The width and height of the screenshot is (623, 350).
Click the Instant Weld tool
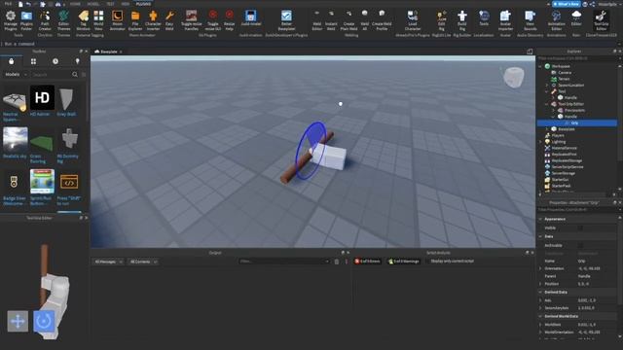(x=331, y=20)
